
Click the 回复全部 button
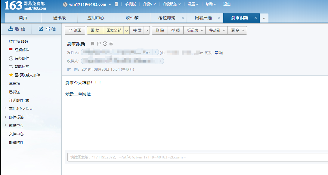click(113, 30)
